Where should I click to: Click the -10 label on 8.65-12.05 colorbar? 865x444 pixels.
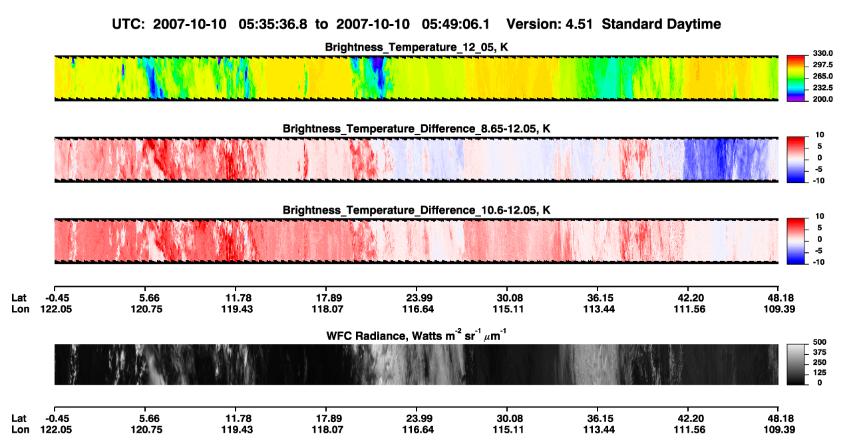click(x=820, y=180)
